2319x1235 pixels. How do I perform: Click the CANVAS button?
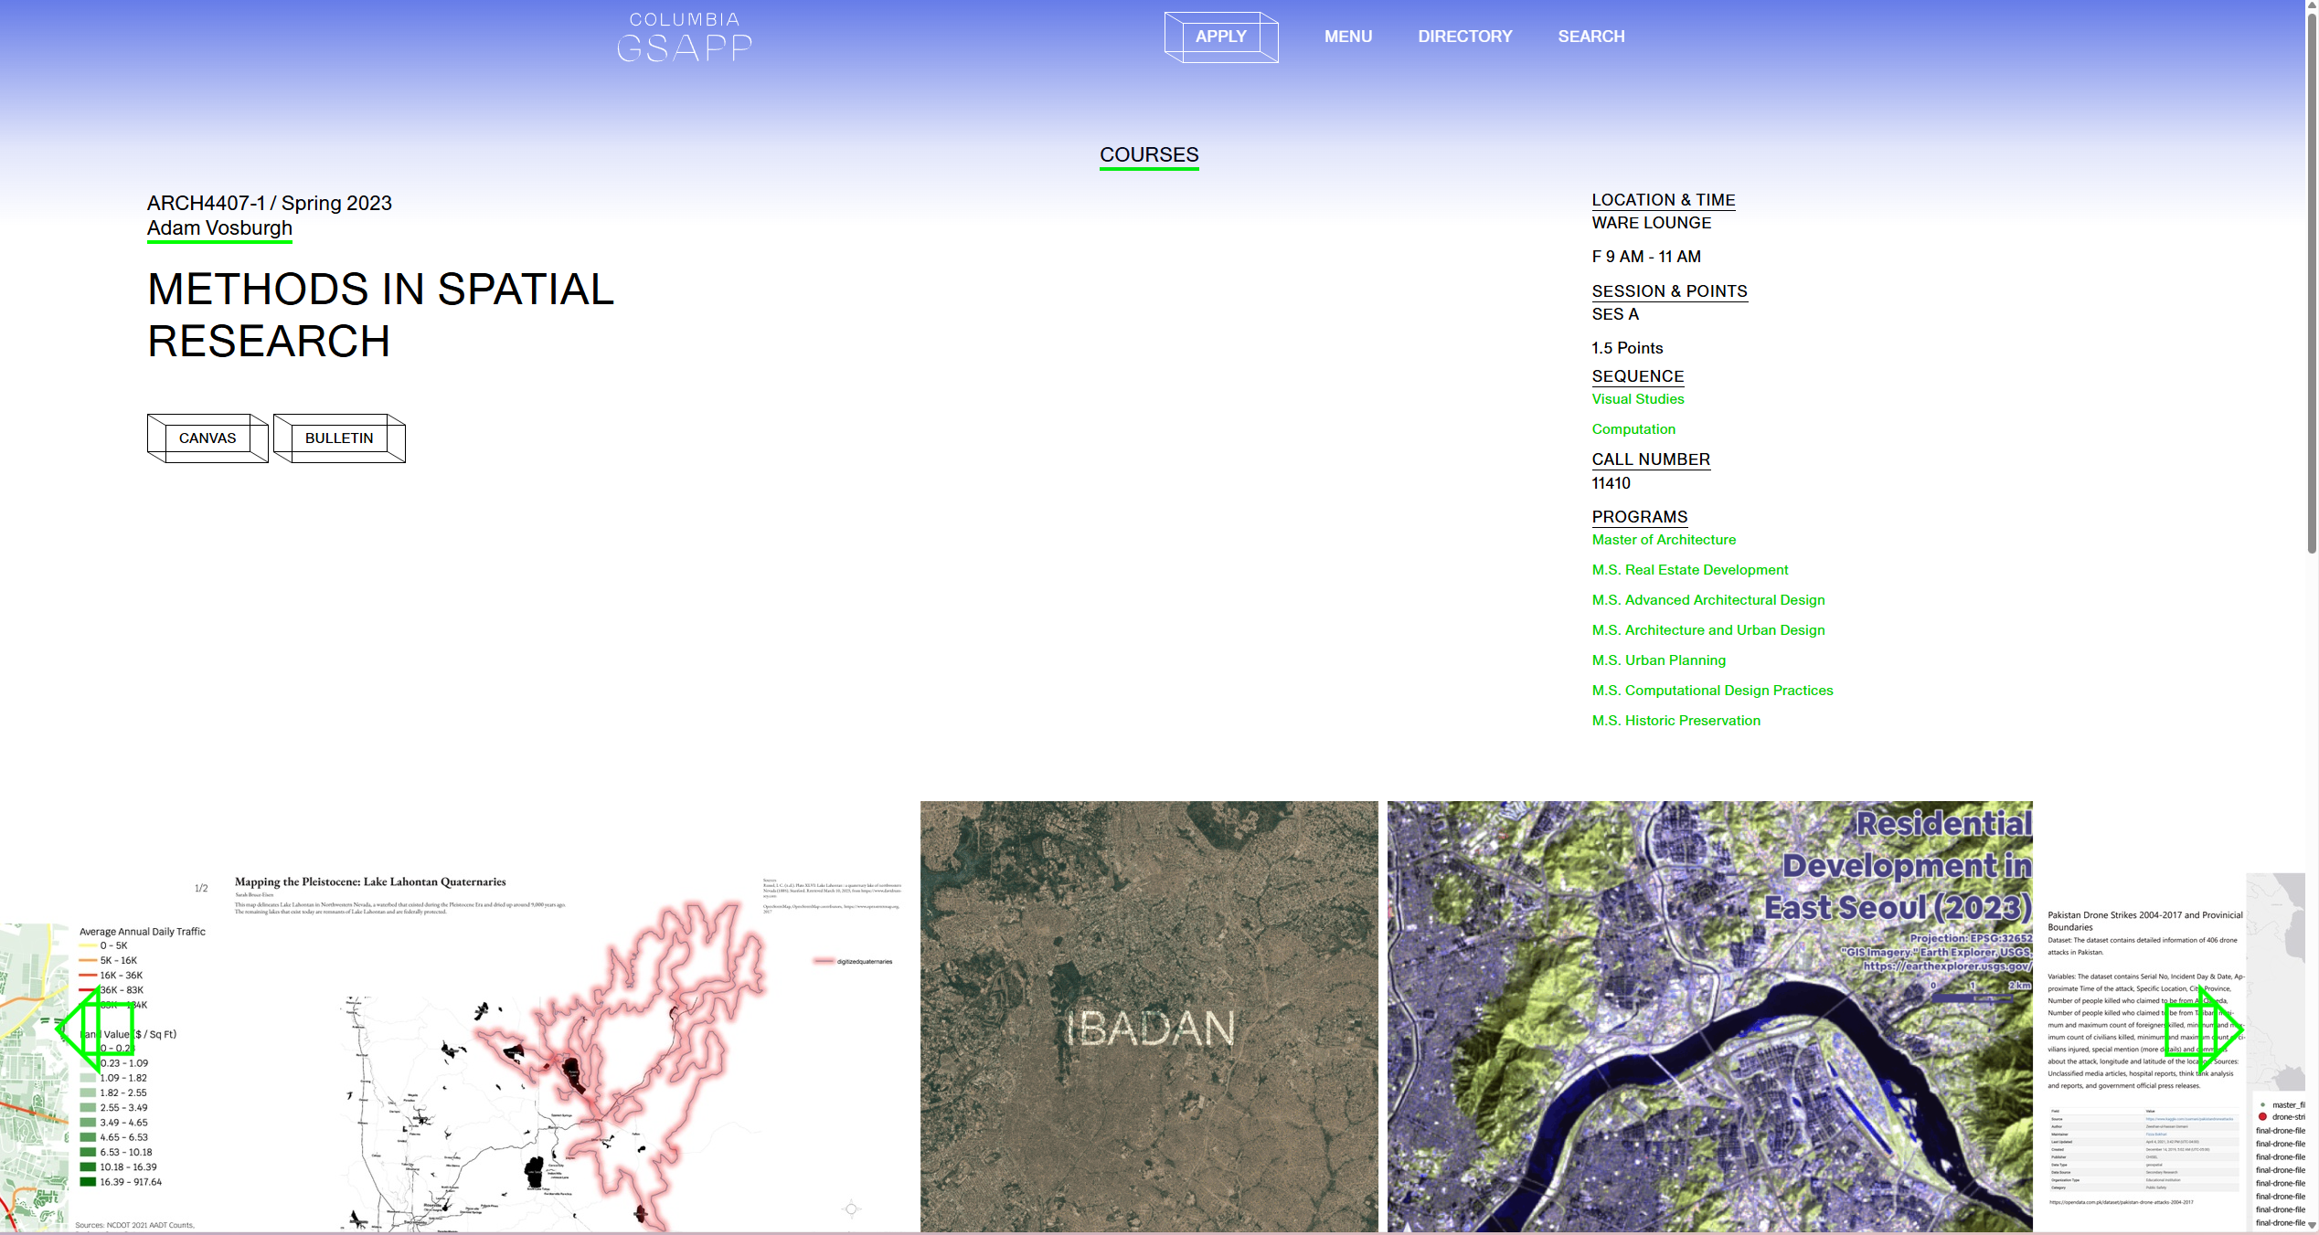207,438
